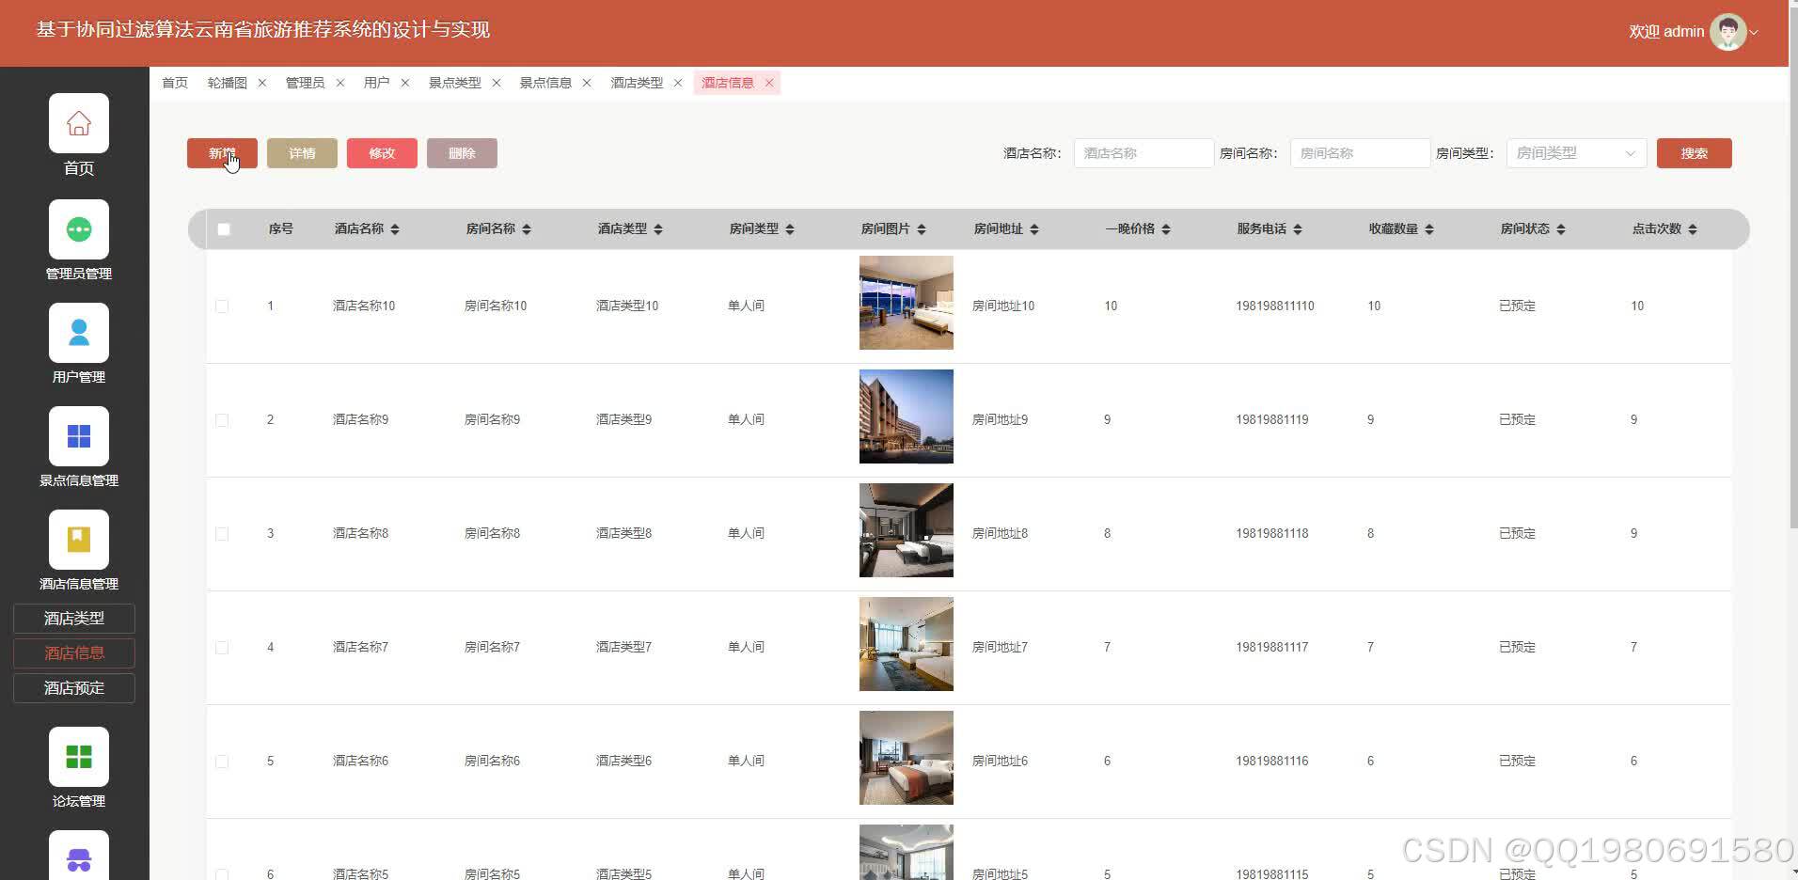Image resolution: width=1798 pixels, height=880 pixels.
Task: Check the row for 酒店名称8
Action: tap(222, 534)
